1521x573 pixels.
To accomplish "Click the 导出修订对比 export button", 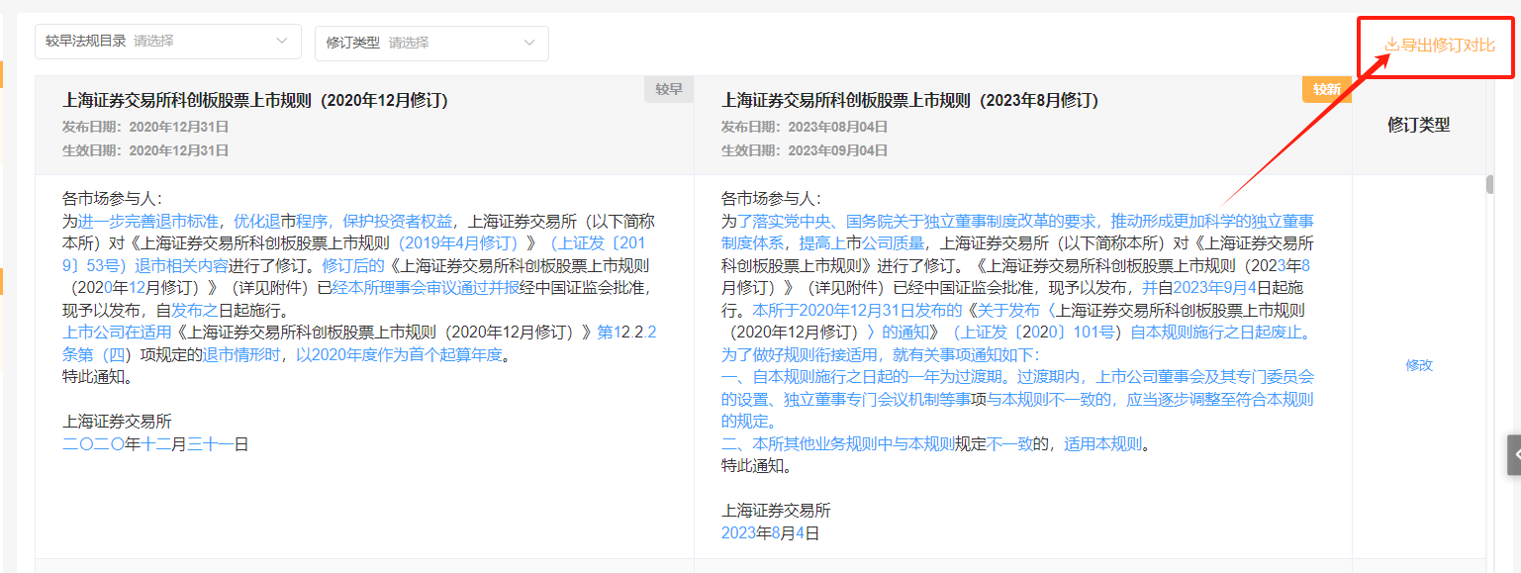I will point(1439,46).
